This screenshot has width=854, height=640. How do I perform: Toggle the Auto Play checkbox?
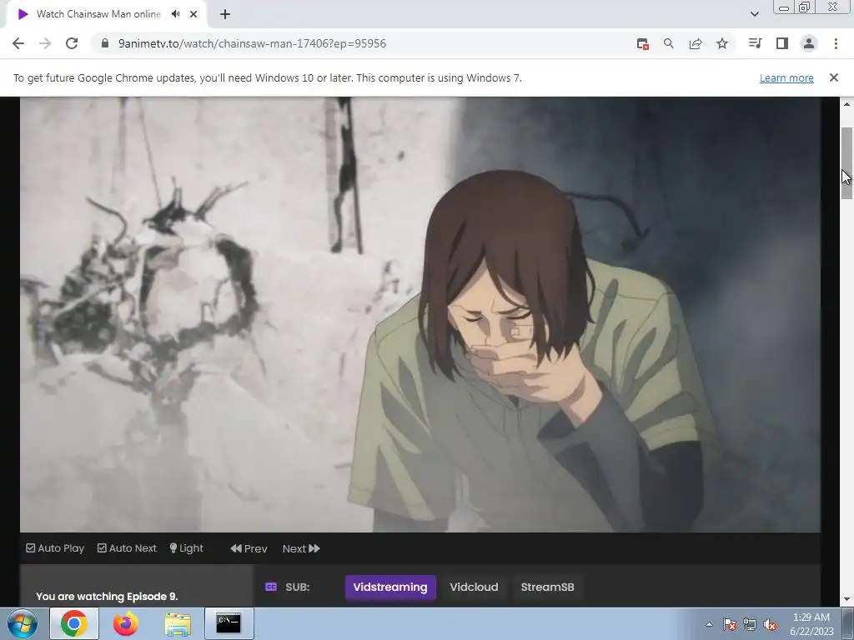pyautogui.click(x=55, y=548)
